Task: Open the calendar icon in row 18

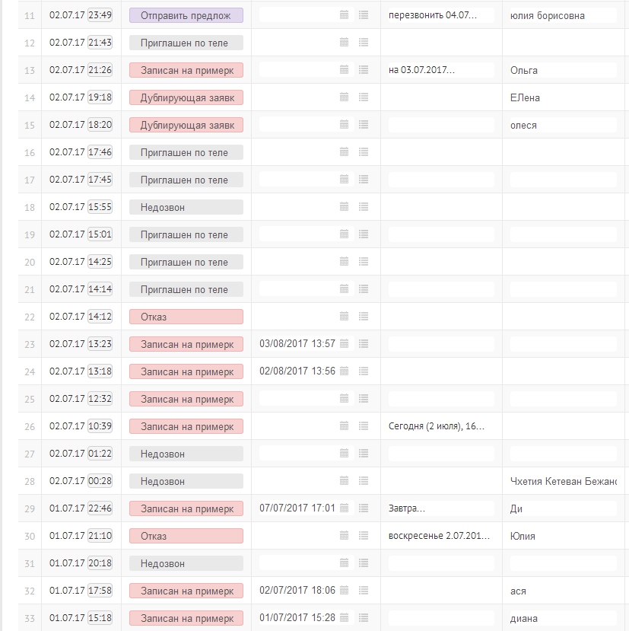Action: [x=344, y=207]
